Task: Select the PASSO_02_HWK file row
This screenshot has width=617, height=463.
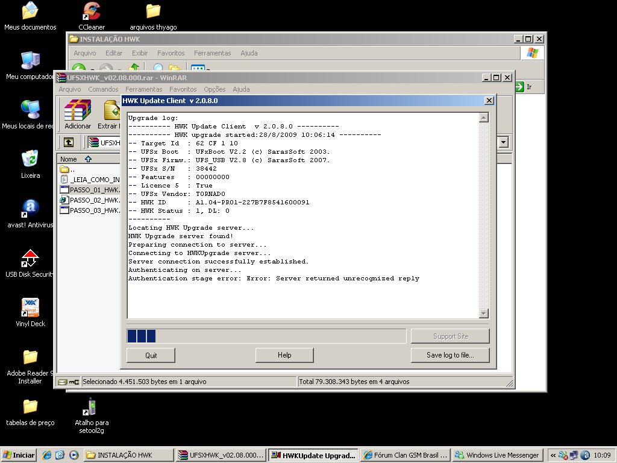Action: pos(89,200)
